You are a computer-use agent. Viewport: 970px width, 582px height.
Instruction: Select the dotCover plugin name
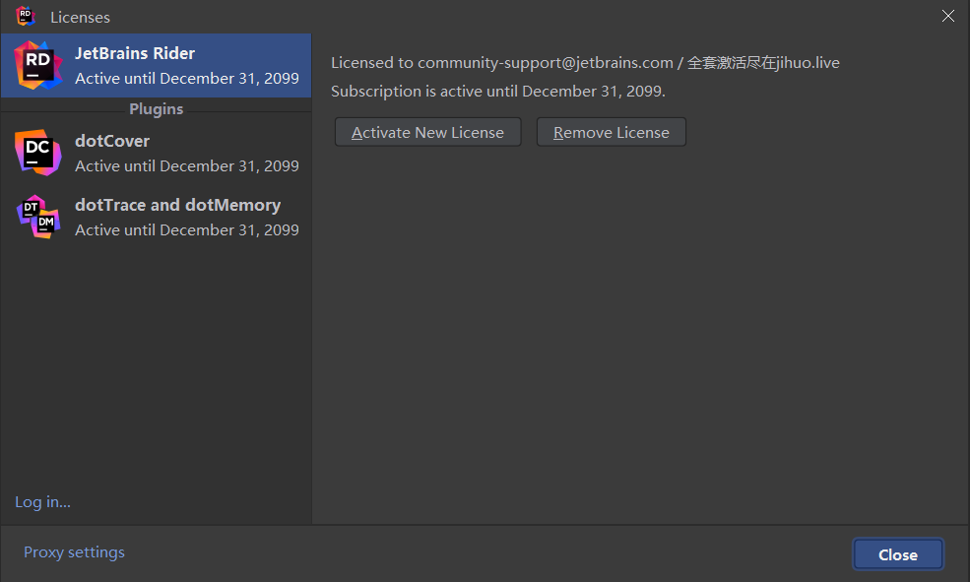pos(112,141)
